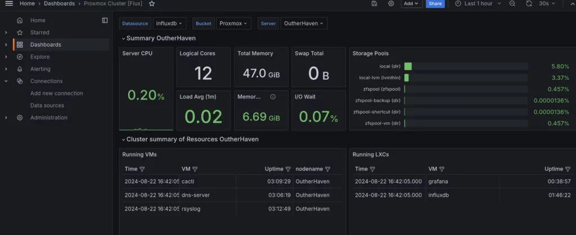The height and width of the screenshot is (235, 576).
Task: Click the Dashboards grid icon in sidebar
Action: click(x=20, y=44)
